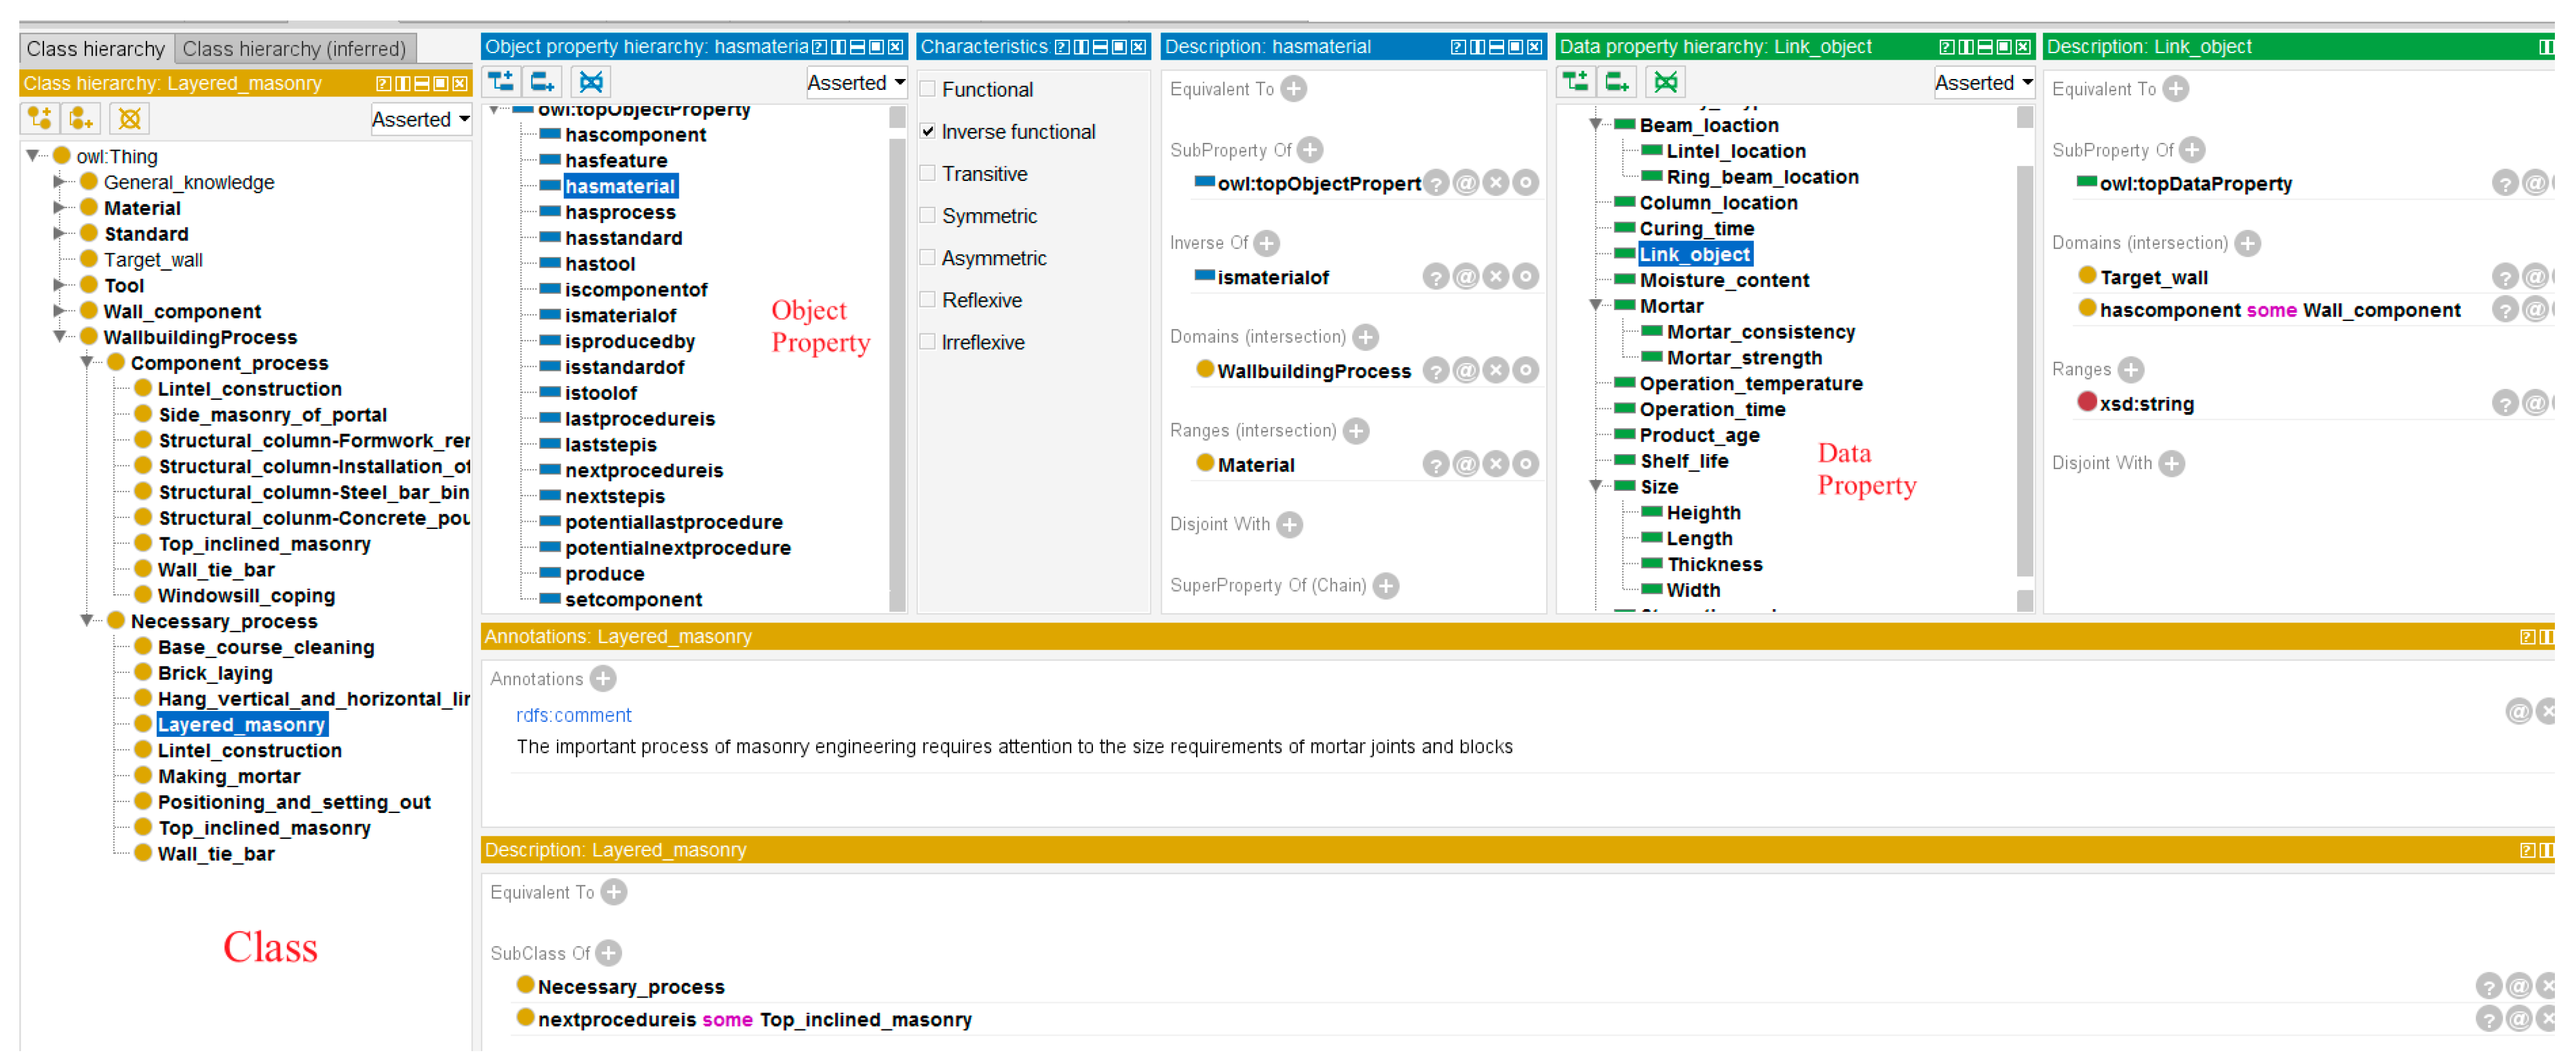Add a Disjoint With entry for hasmaterial
Image resolution: width=2576 pixels, height=1062 pixels.
point(1289,525)
